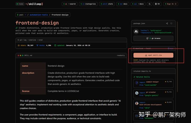Open the api --docs nav item
The image size is (191, 123).
(x=138, y=4)
